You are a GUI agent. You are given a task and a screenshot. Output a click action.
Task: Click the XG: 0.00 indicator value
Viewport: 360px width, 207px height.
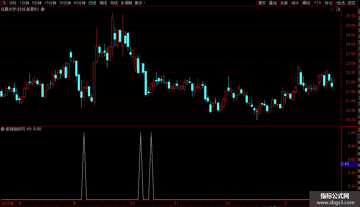coord(33,129)
